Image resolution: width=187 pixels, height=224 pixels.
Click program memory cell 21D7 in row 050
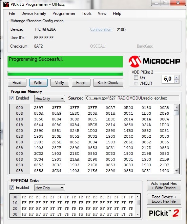(x=164, y=165)
